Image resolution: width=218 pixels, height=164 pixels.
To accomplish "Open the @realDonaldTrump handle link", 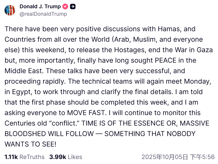I will [43, 14].
